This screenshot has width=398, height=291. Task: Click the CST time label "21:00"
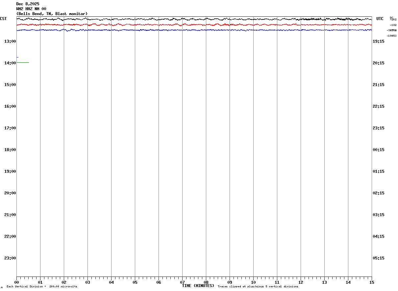pos(10,214)
